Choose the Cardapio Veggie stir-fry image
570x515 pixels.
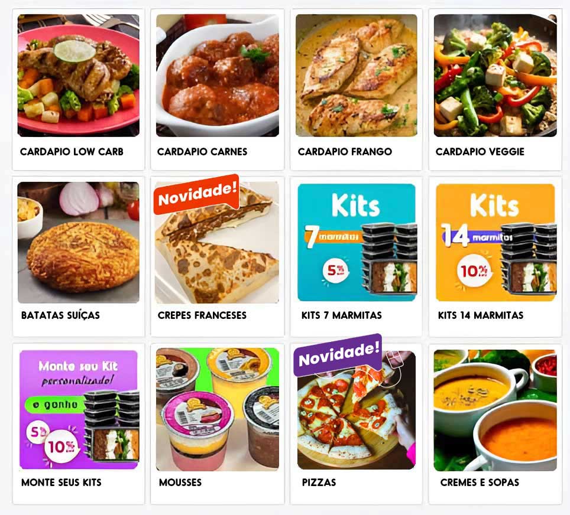495,76
